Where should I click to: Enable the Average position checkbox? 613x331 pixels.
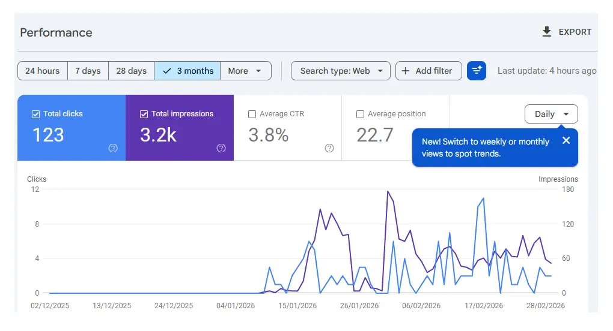(360, 114)
